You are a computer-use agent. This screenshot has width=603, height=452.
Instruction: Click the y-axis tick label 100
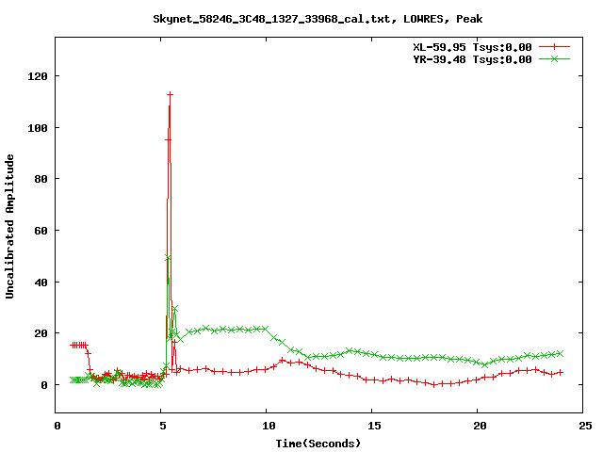pos(38,128)
